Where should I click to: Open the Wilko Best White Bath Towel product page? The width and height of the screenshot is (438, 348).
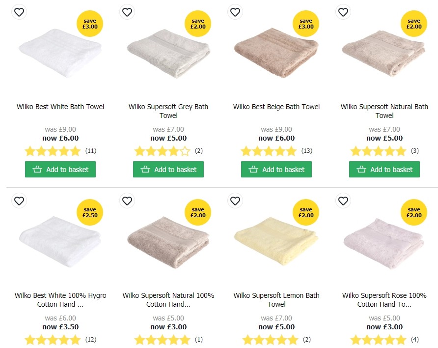(x=60, y=106)
